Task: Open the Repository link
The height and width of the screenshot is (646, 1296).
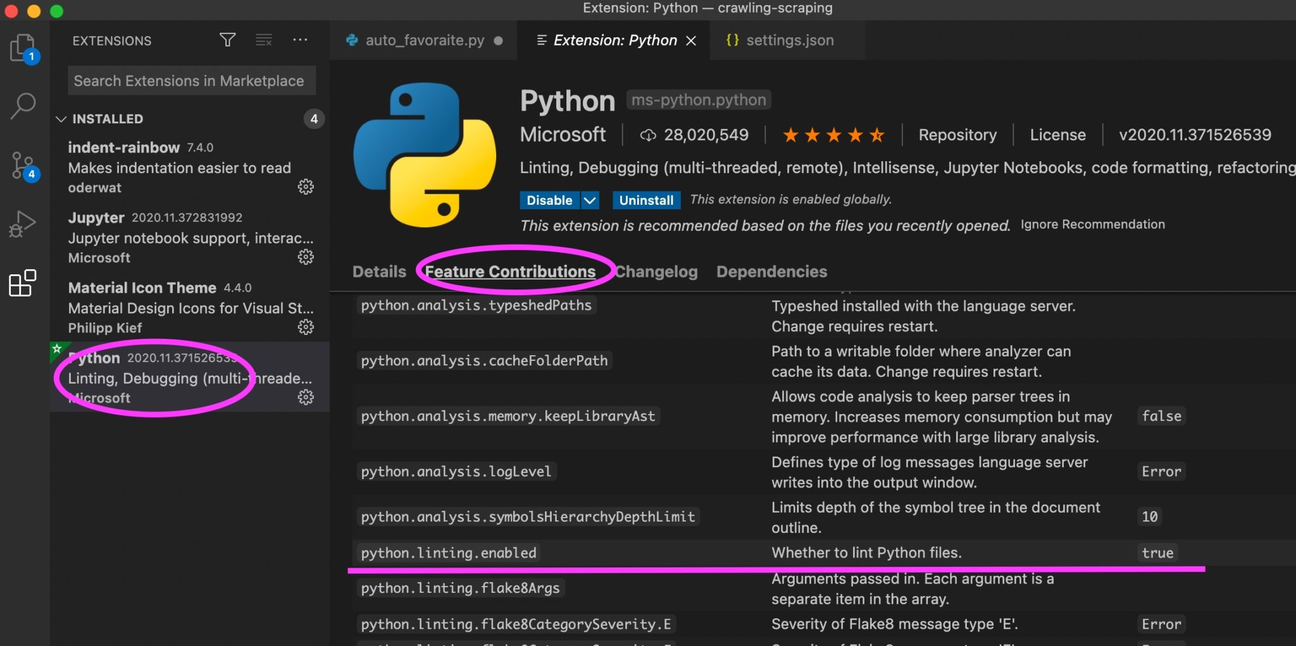Action: point(957,135)
